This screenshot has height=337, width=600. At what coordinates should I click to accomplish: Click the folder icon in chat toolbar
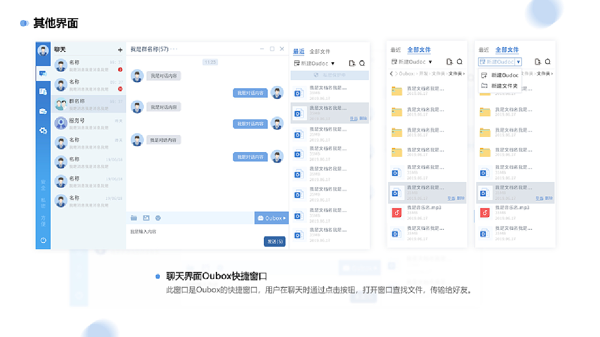tap(134, 218)
